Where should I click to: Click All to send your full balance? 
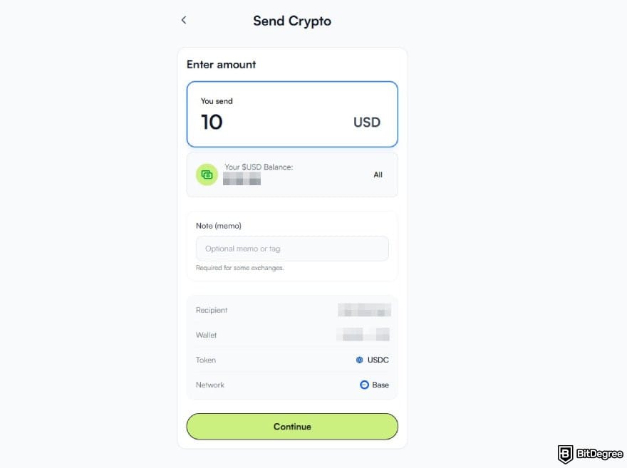[378, 175]
